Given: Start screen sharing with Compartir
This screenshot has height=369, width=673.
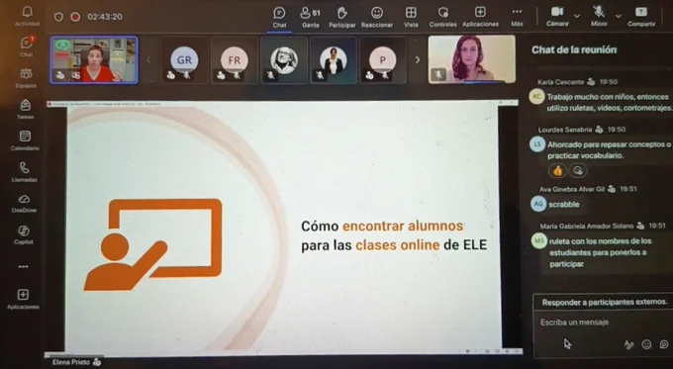Looking at the screenshot, I should pos(641,16).
